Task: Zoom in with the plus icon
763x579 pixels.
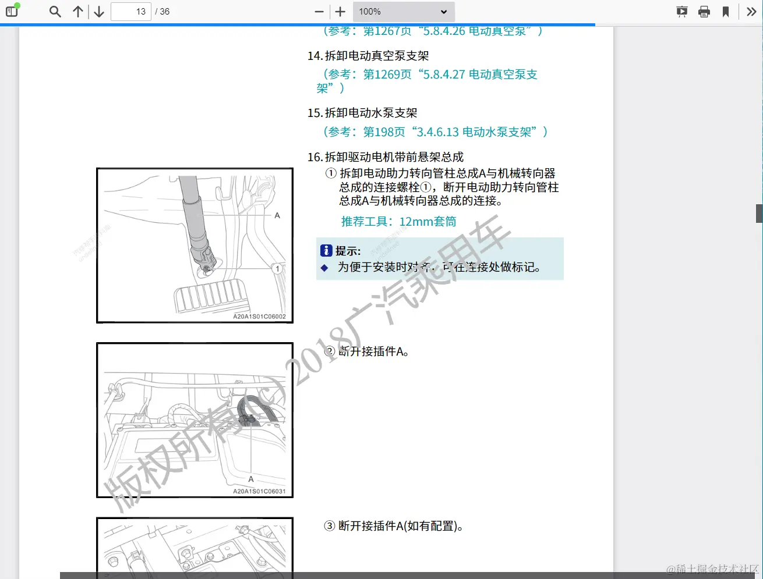Action: (x=340, y=11)
